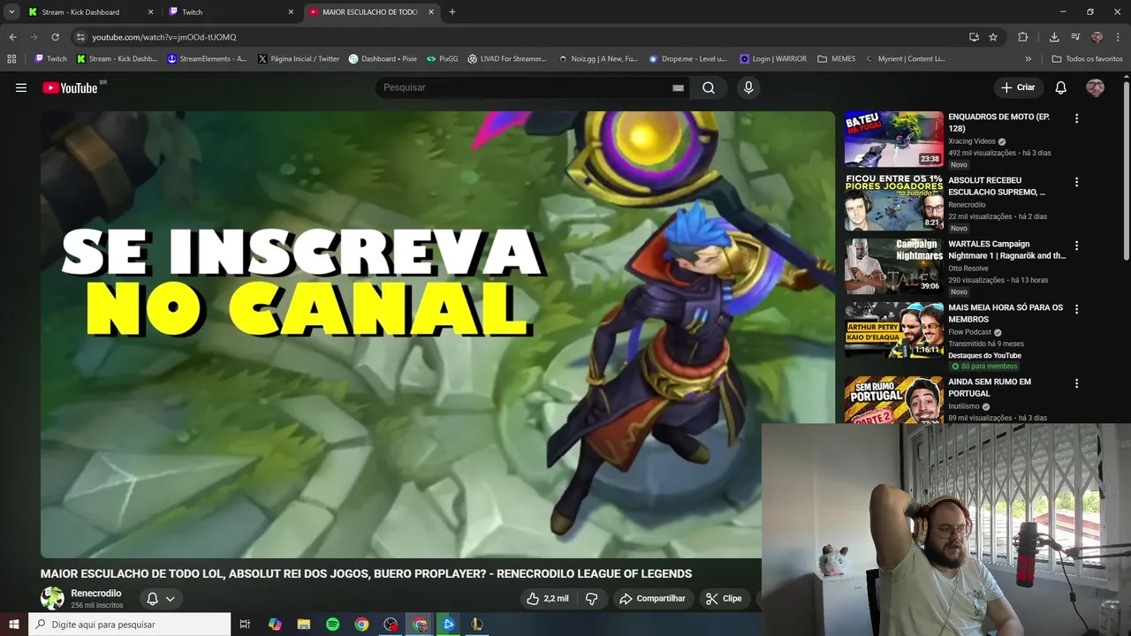Open YouTube notifications bell

click(x=1060, y=87)
